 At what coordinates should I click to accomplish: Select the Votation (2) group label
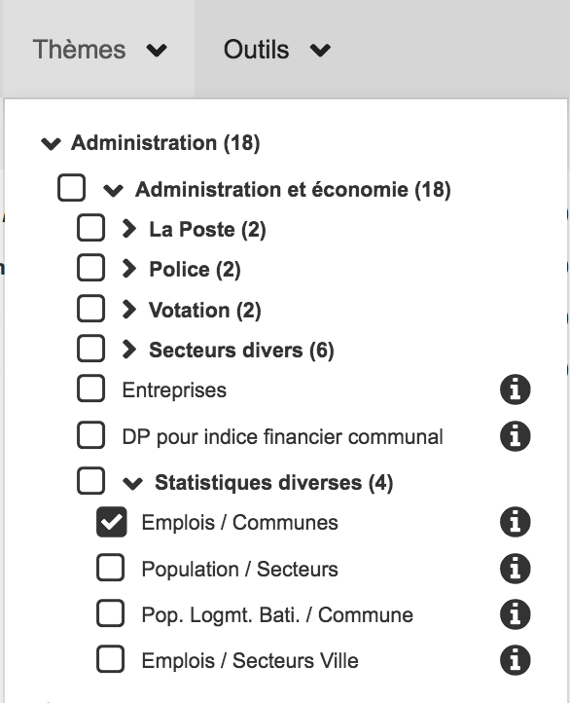tap(204, 311)
